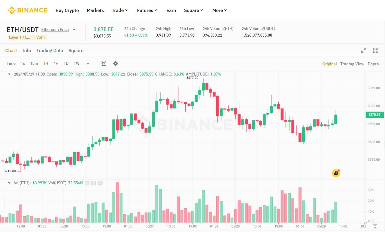Image resolution: width=385 pixels, height=232 pixels.
Task: Click the AMPLITUDE value 1.07%
Action: [x=216, y=74]
